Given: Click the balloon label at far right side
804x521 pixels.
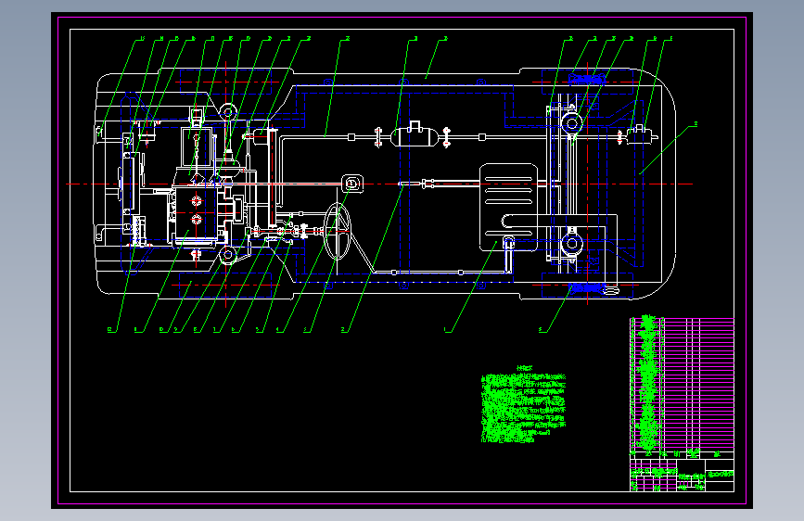Looking at the screenshot, I should 696,123.
